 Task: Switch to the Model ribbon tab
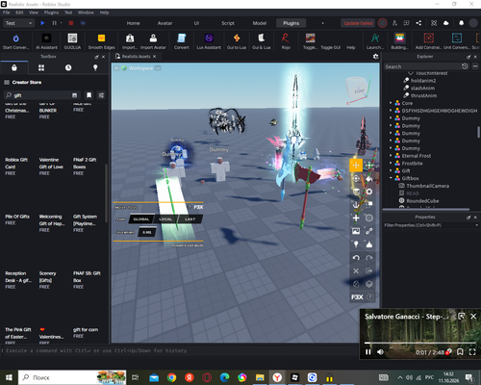pos(260,23)
